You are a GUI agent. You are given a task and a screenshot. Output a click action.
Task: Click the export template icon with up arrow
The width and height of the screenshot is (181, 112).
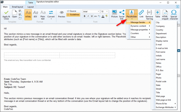tap(20, 18)
